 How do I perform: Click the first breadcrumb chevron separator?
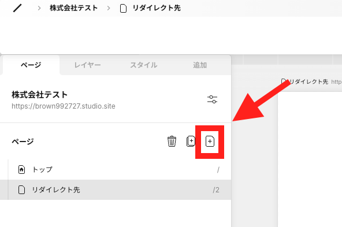pyautogui.click(x=39, y=8)
